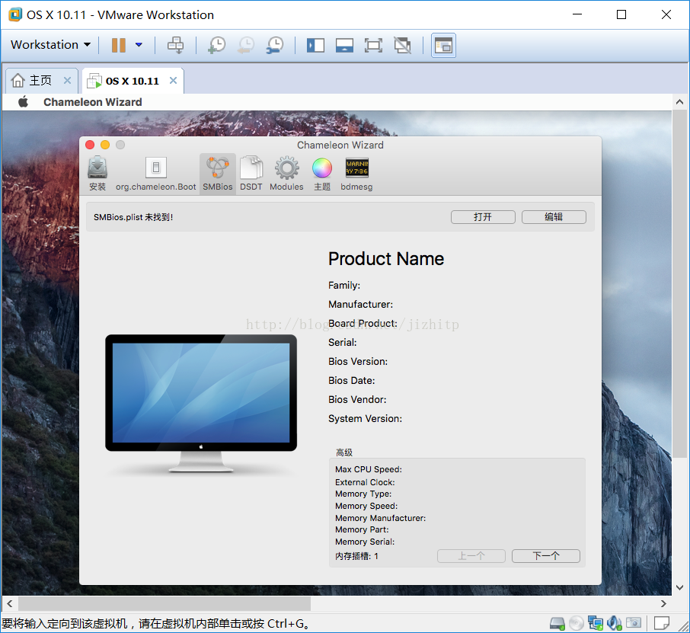This screenshot has width=690, height=633.
Task: Open the snapshot manager icon
Action: (x=275, y=45)
